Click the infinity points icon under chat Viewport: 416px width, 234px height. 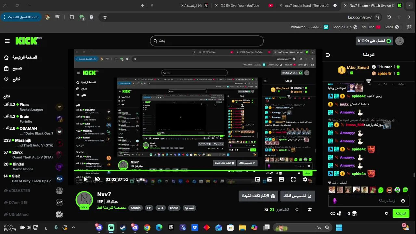(x=332, y=214)
